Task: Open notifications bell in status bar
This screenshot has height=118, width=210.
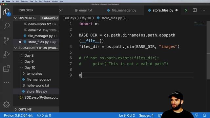Action: pos(204,115)
